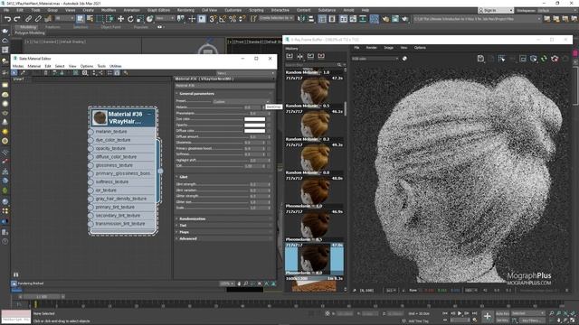Choose the Select and Move tool

pyautogui.click(x=120, y=19)
